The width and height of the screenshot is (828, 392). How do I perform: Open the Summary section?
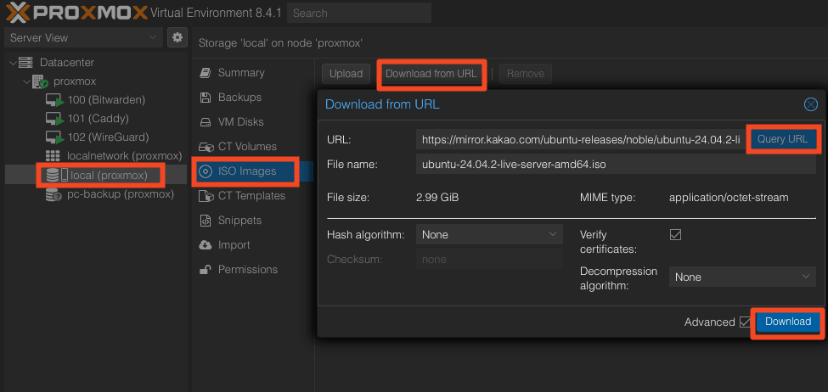[241, 73]
